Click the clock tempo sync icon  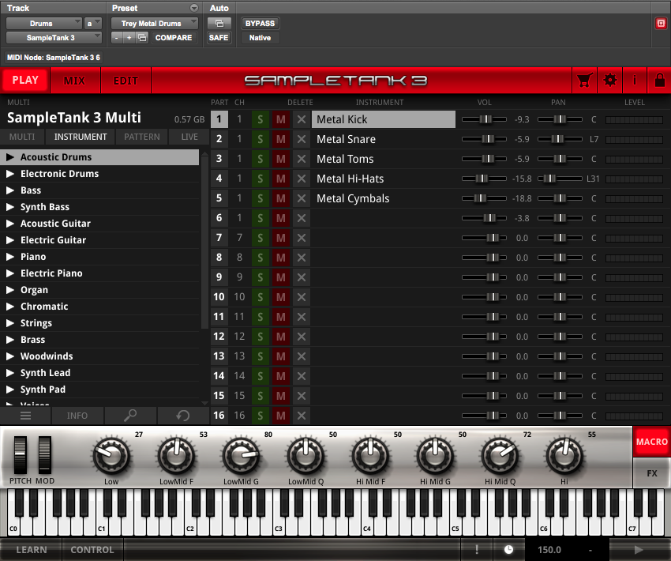tap(508, 549)
